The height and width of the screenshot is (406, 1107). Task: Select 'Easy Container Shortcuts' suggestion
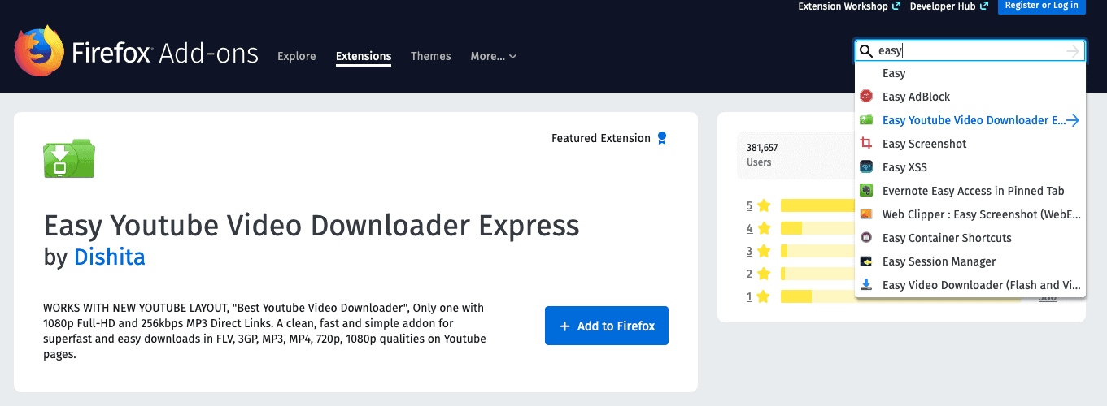coord(970,238)
